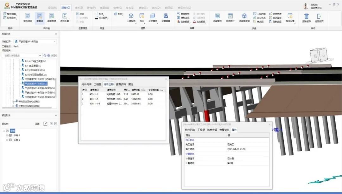Viewport: 342px width, 194px height.
Task: Refresh the project tree via circular arrow icon
Action: pyautogui.click(x=45, y=56)
